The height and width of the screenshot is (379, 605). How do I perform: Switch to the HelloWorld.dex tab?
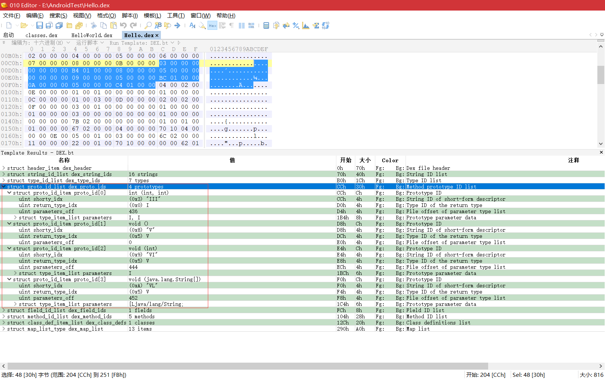coord(92,35)
